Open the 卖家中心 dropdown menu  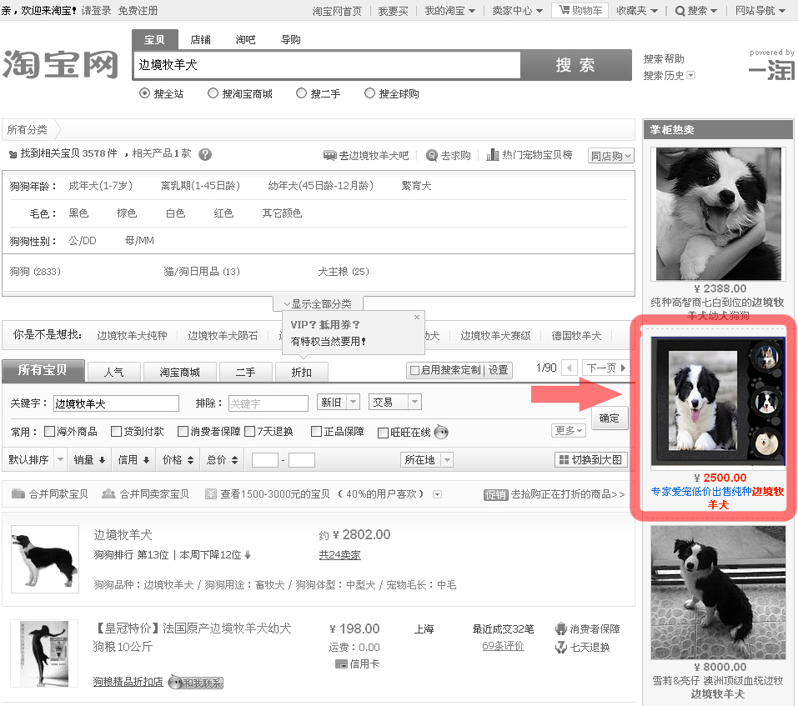pos(517,11)
